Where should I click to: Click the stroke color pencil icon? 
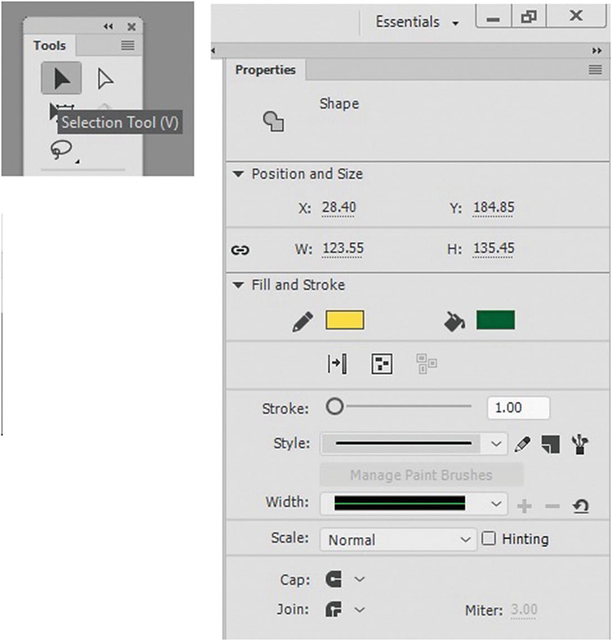tap(303, 321)
